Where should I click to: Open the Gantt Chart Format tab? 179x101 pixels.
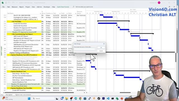63,7
